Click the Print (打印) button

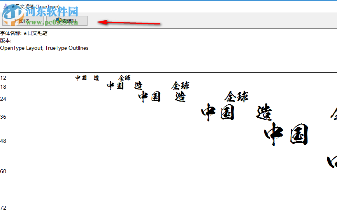click(x=23, y=21)
